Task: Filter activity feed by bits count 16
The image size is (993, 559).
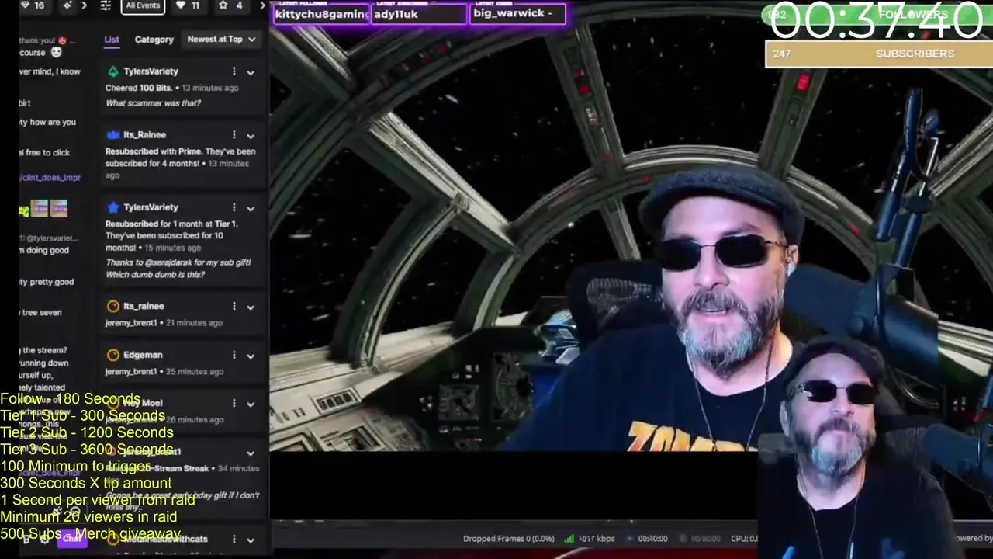Action: [x=33, y=5]
